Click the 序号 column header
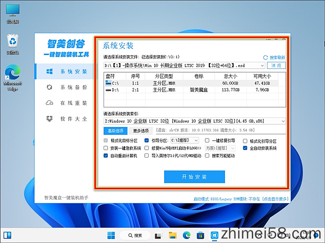 point(135,76)
